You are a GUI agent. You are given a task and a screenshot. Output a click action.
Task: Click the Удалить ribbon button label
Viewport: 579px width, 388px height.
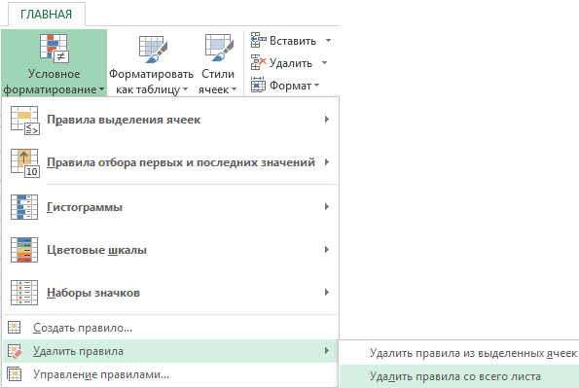(x=291, y=63)
